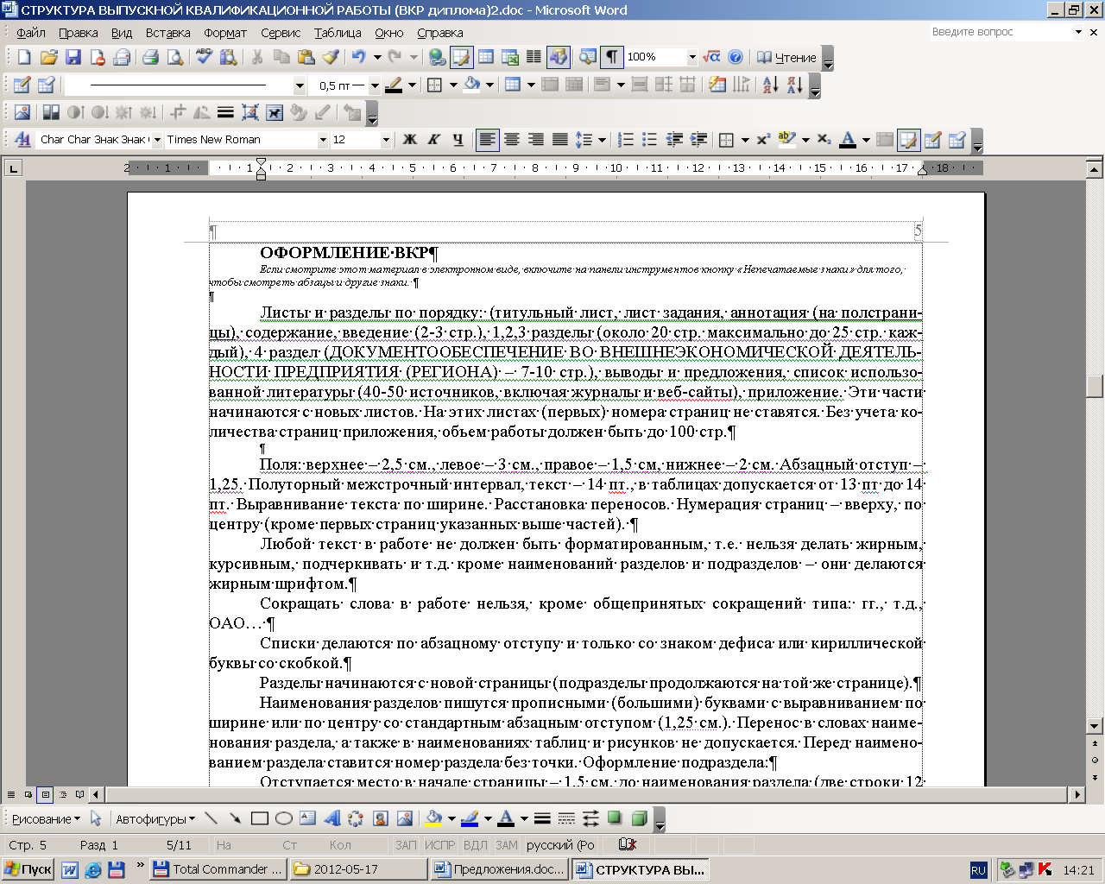The height and width of the screenshot is (884, 1105).
Task: Sort ascending in the Tables toolbar
Action: [x=771, y=85]
